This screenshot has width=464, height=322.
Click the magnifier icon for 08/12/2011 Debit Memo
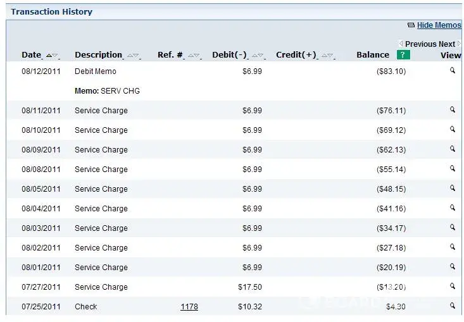(x=453, y=71)
